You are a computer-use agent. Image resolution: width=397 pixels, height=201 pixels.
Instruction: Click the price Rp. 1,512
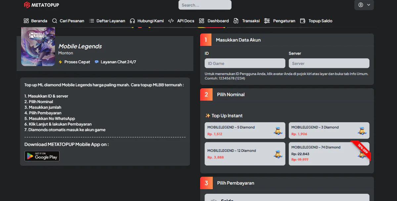point(215,134)
